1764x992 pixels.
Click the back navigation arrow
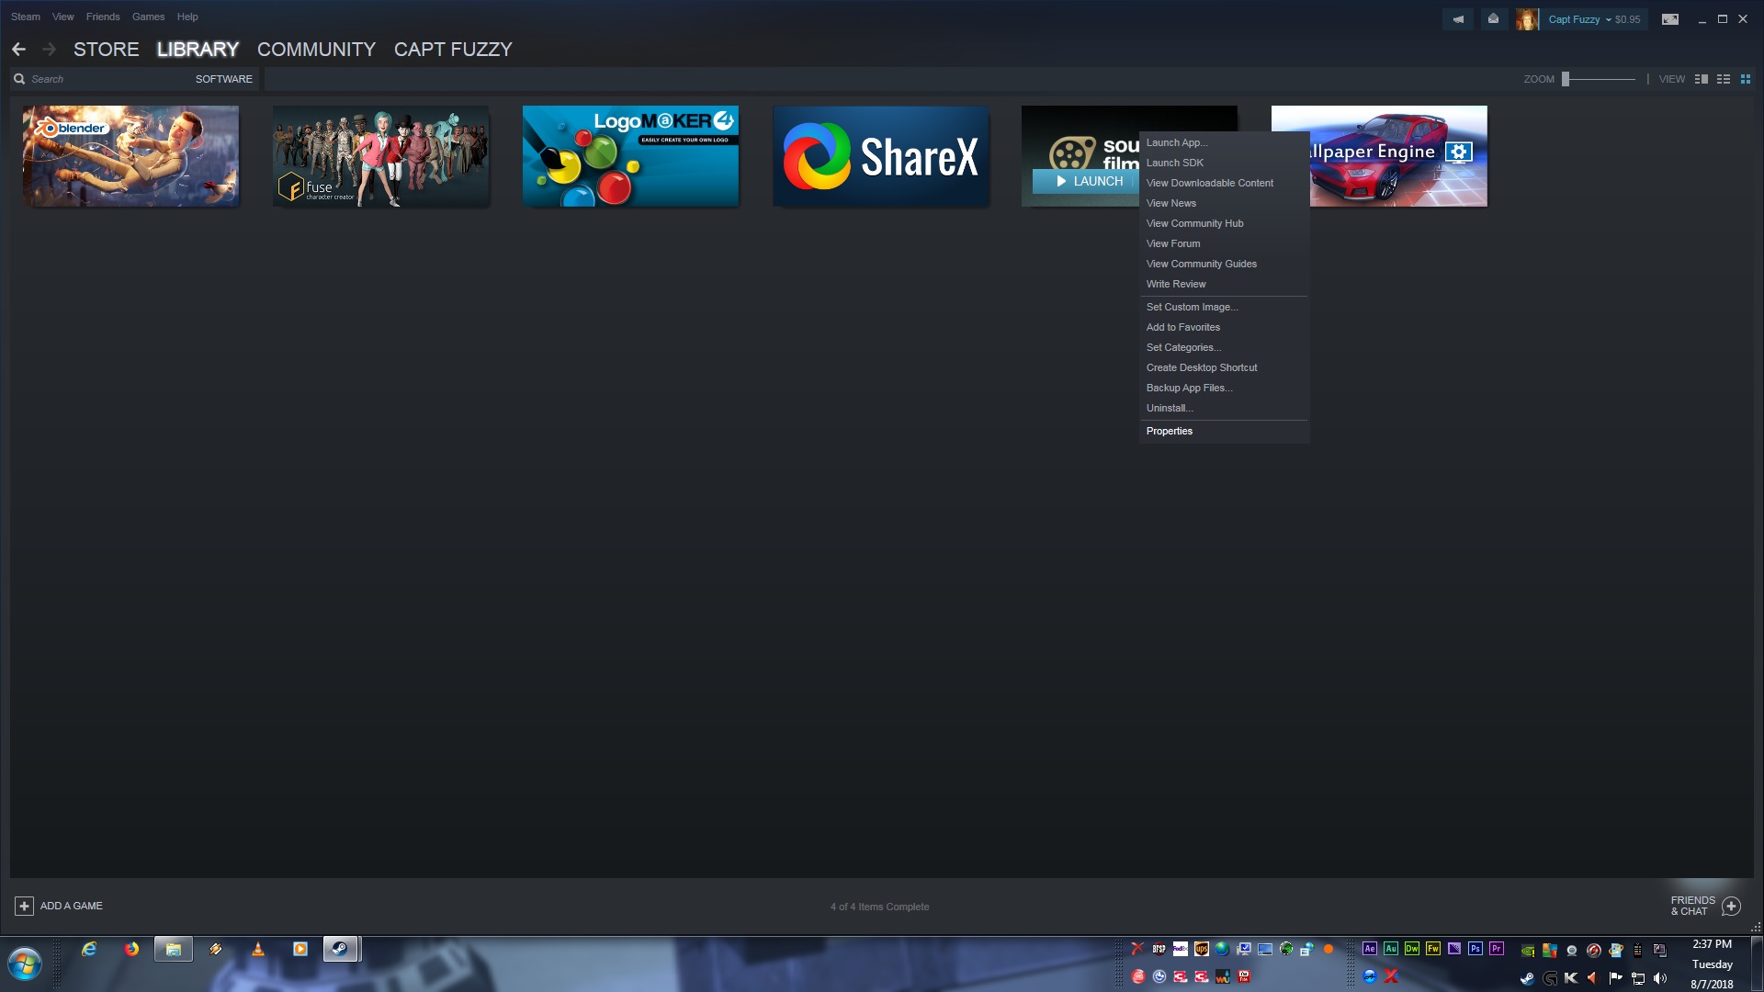[19, 50]
